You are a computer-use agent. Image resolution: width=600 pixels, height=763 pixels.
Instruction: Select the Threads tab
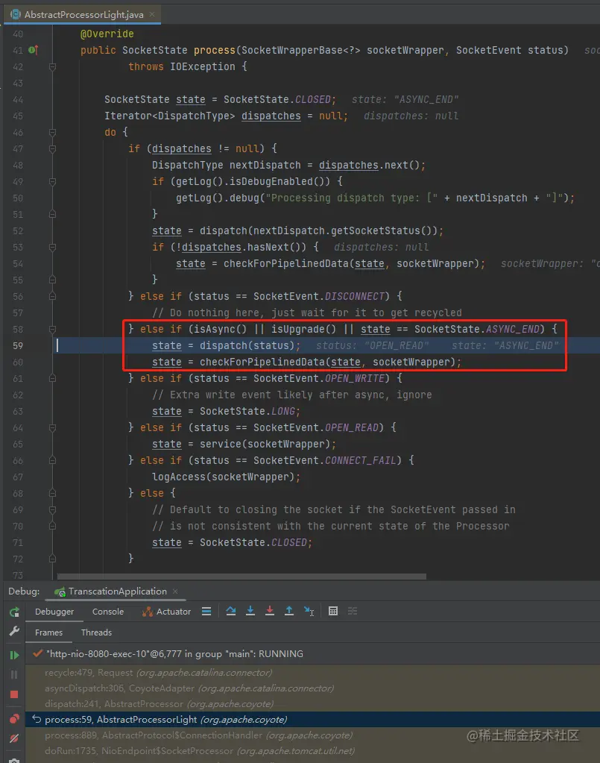pos(96,632)
